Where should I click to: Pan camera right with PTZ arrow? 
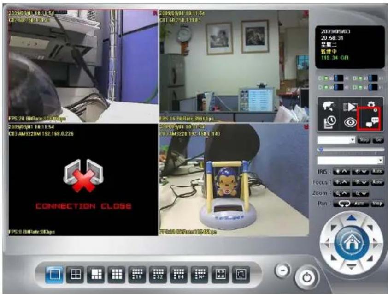376,242
